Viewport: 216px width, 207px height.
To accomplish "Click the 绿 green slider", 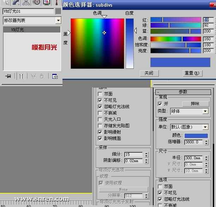I will tap(176, 25).
